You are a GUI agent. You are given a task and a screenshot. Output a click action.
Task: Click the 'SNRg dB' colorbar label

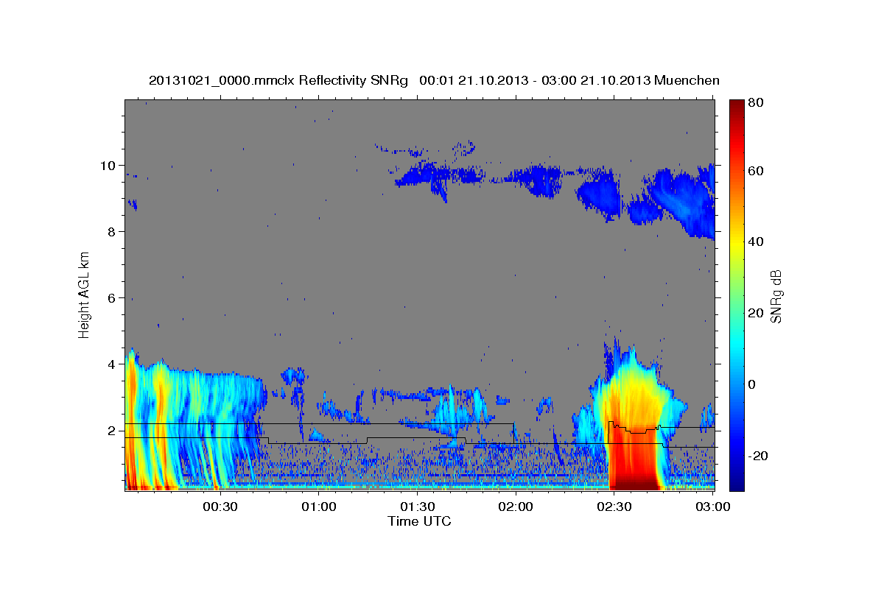tap(776, 295)
